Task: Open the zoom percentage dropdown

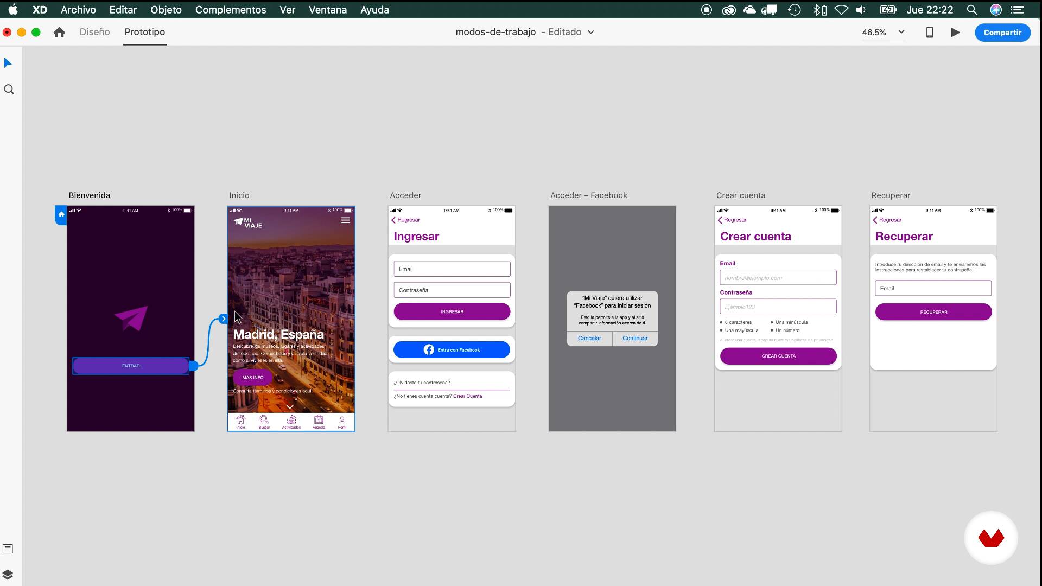Action: (901, 32)
